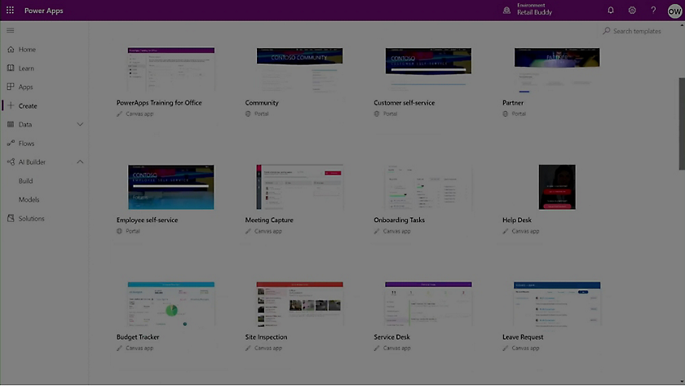Go to Home in navigation
This screenshot has width=685, height=386.
[27, 50]
